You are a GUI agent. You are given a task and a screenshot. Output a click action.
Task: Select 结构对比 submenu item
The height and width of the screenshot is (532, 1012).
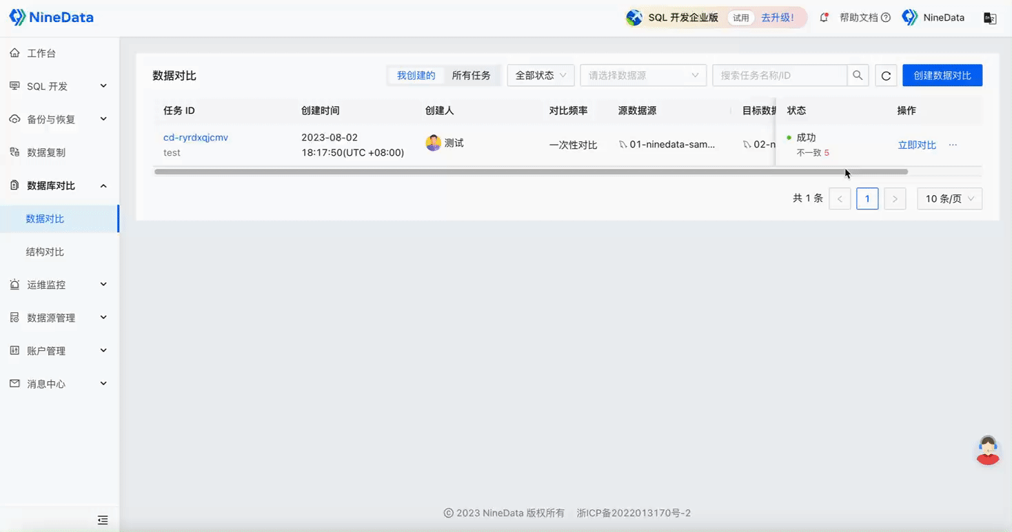pos(59,252)
